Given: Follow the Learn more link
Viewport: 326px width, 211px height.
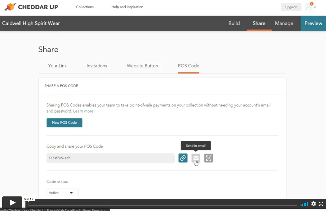Looking at the screenshot, I should [x=83, y=111].
